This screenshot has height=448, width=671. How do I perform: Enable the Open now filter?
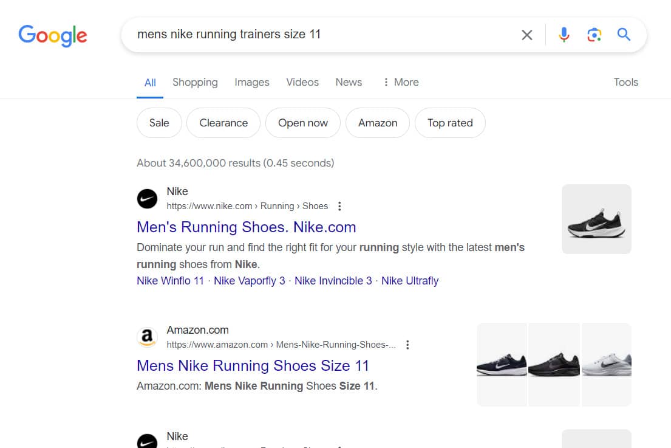point(302,123)
